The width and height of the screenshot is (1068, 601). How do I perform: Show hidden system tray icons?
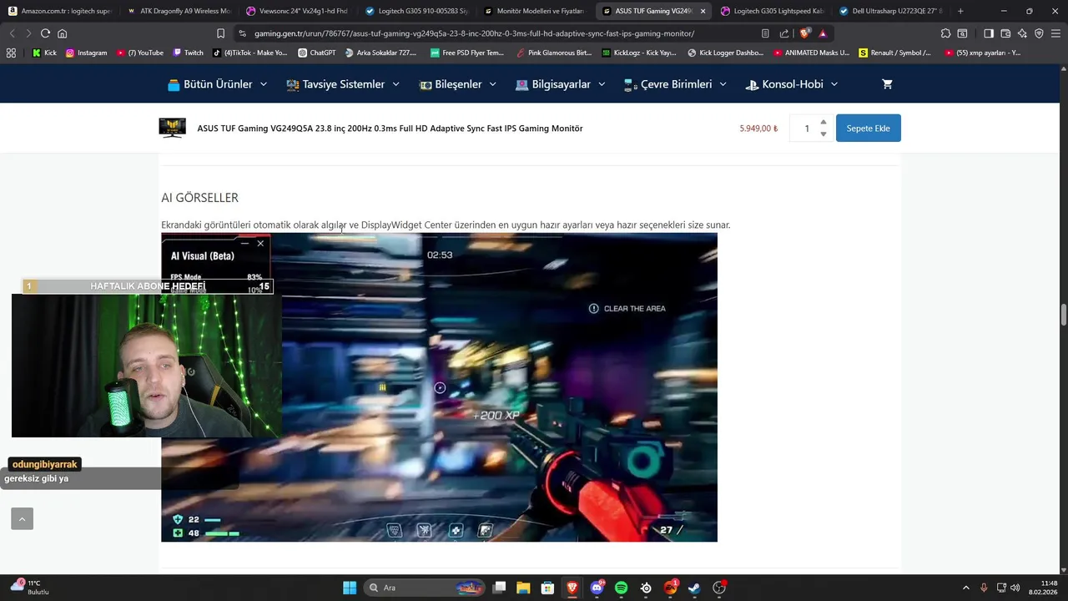(x=966, y=588)
